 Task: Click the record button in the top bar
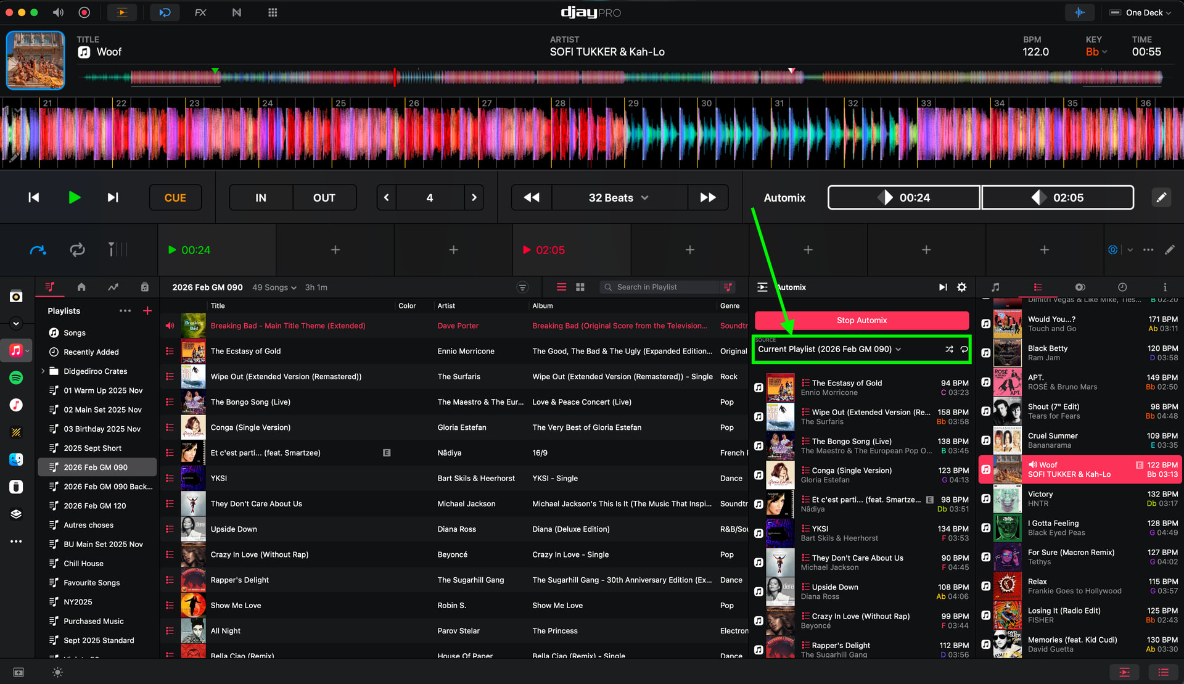pyautogui.click(x=84, y=12)
